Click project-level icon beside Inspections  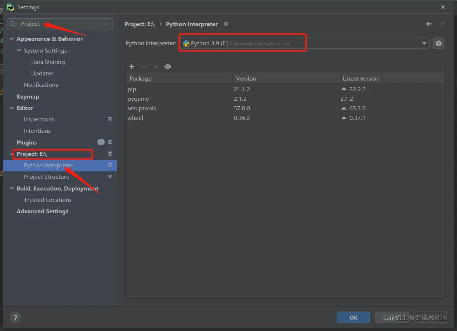(110, 119)
